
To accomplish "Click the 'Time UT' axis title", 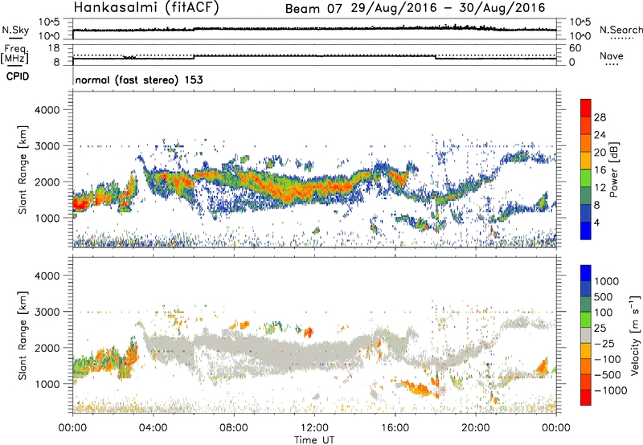I will coord(314,440).
